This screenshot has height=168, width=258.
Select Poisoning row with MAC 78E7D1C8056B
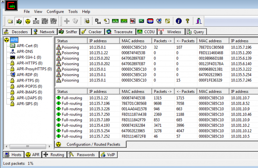(x=156, y=47)
